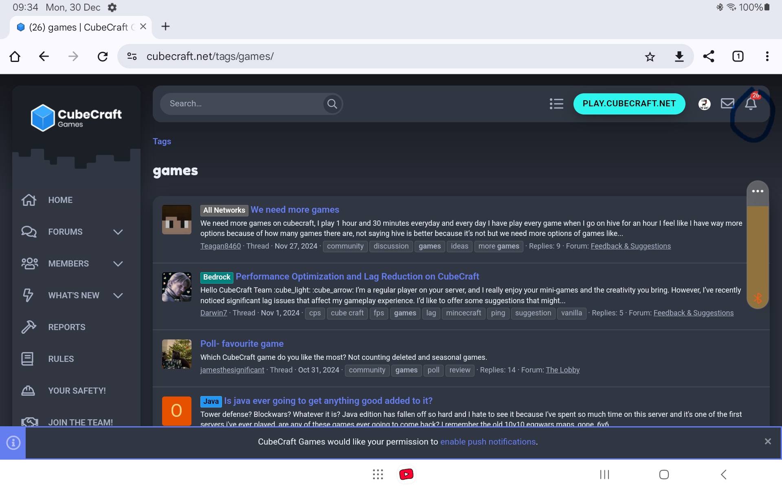
Task: Click the cubecraft.net address bar URL
Action: [x=210, y=56]
